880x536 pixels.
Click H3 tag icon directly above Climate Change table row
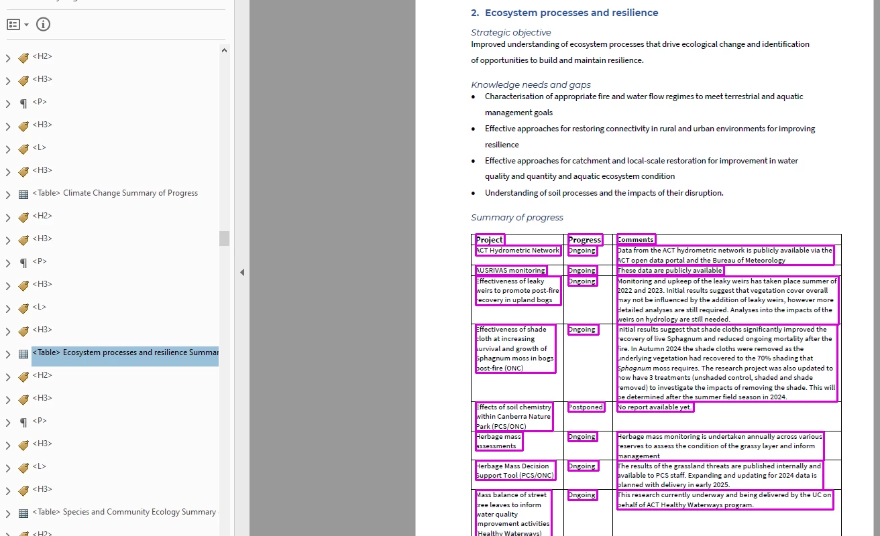23,172
